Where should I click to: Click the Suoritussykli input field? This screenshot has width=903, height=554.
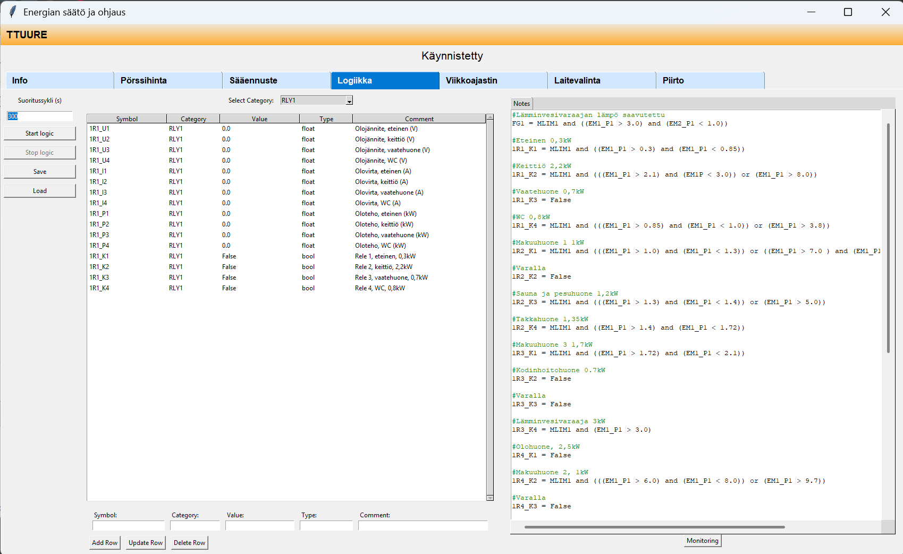[x=40, y=116]
